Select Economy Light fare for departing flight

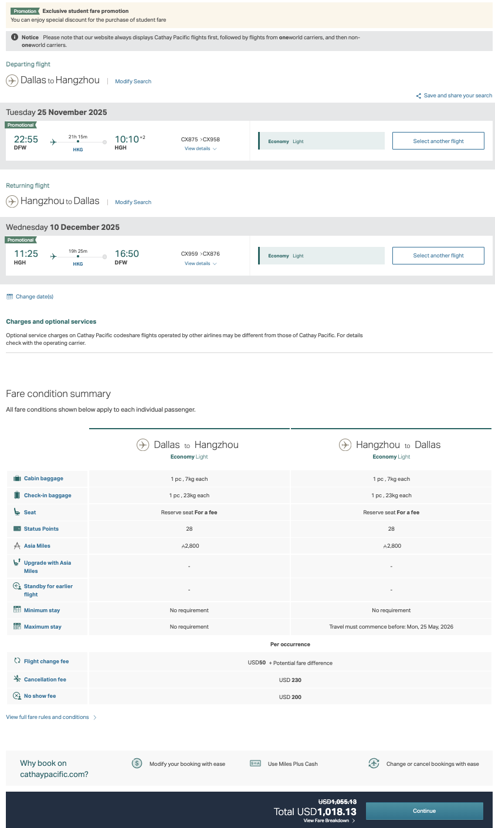(321, 141)
